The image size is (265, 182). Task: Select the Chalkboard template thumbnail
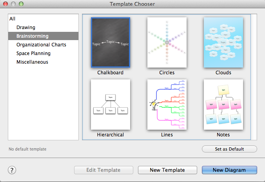pyautogui.click(x=111, y=42)
